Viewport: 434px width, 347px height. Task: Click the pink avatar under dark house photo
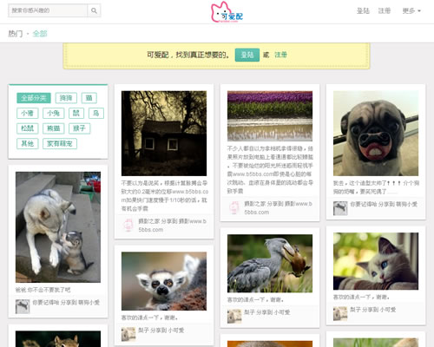[x=128, y=226]
